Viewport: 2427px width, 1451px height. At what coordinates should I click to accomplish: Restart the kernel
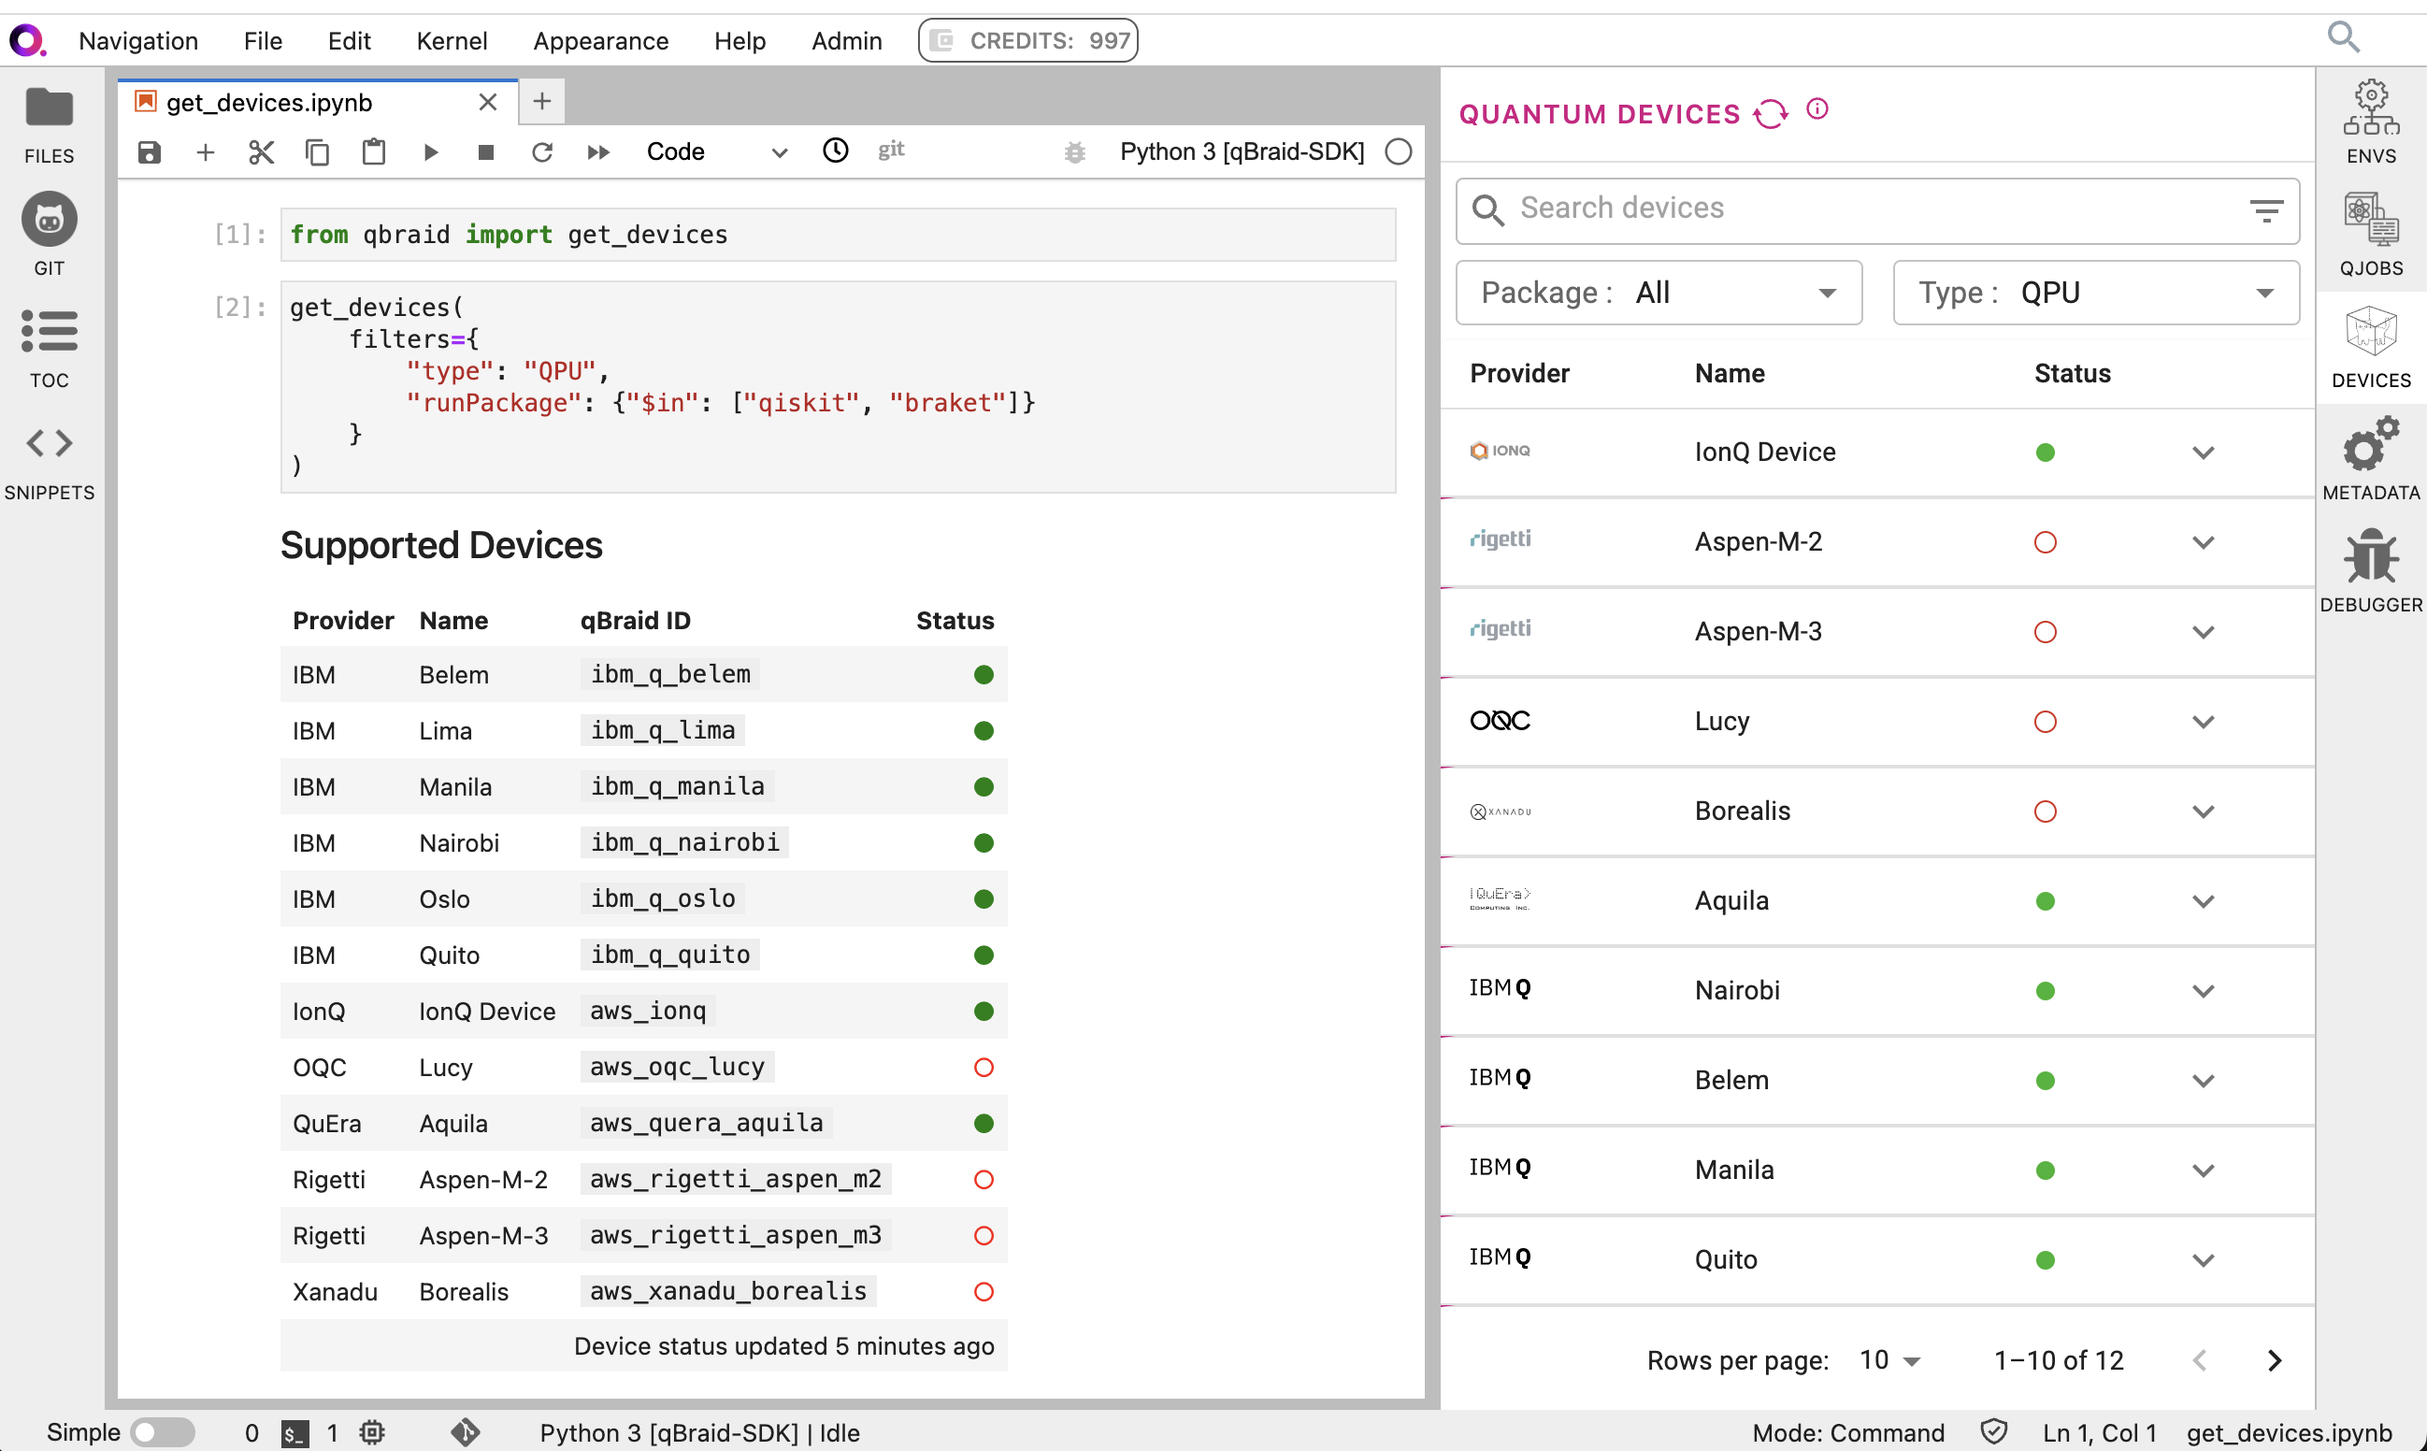(542, 151)
